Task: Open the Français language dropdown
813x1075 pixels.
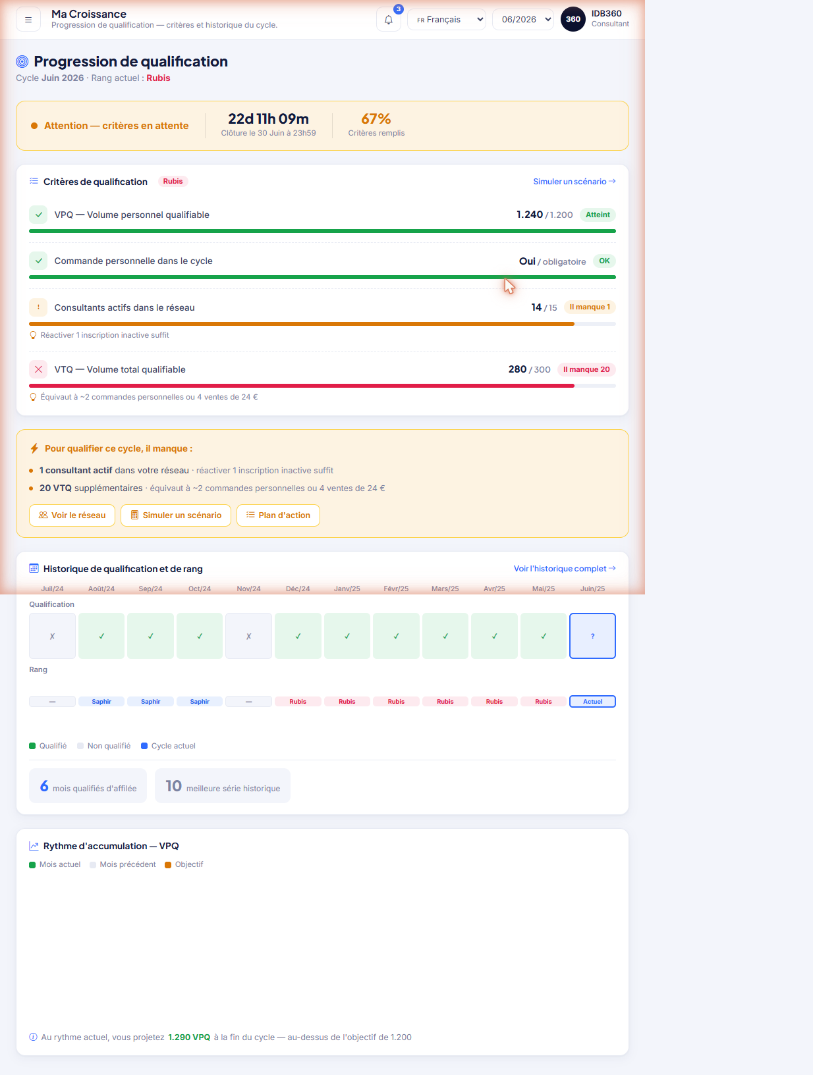Action: coord(447,20)
